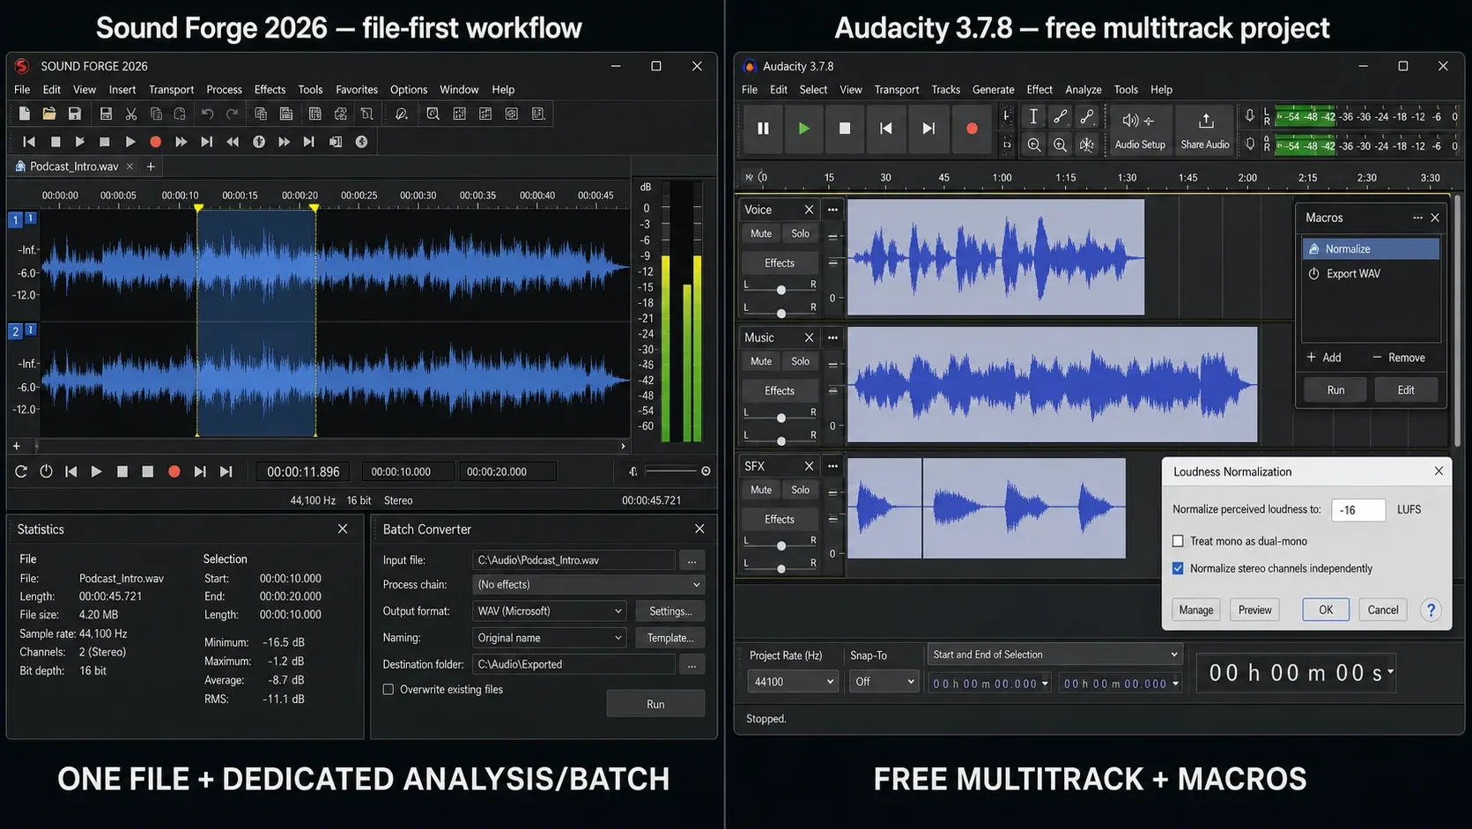Click the Audacity Stop button

[845, 129]
